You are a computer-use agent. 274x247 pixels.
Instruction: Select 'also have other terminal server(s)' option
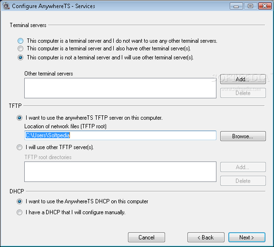[20, 48]
